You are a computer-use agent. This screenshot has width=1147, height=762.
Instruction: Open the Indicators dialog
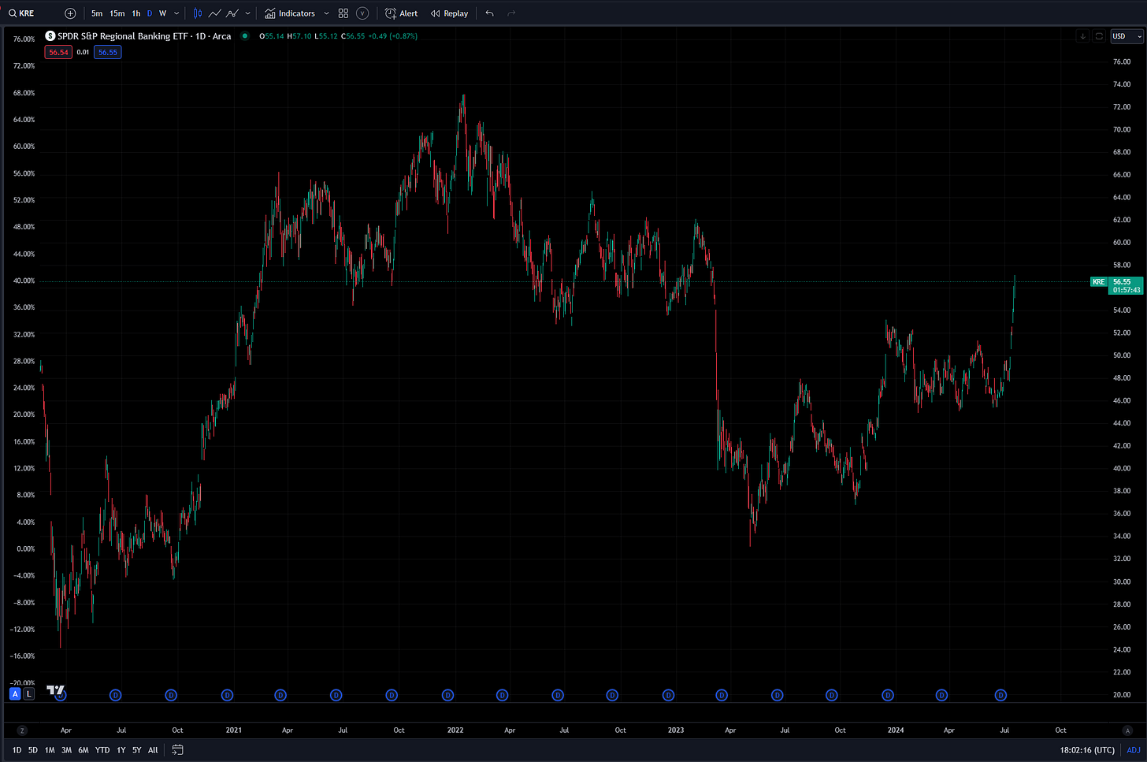tap(290, 13)
